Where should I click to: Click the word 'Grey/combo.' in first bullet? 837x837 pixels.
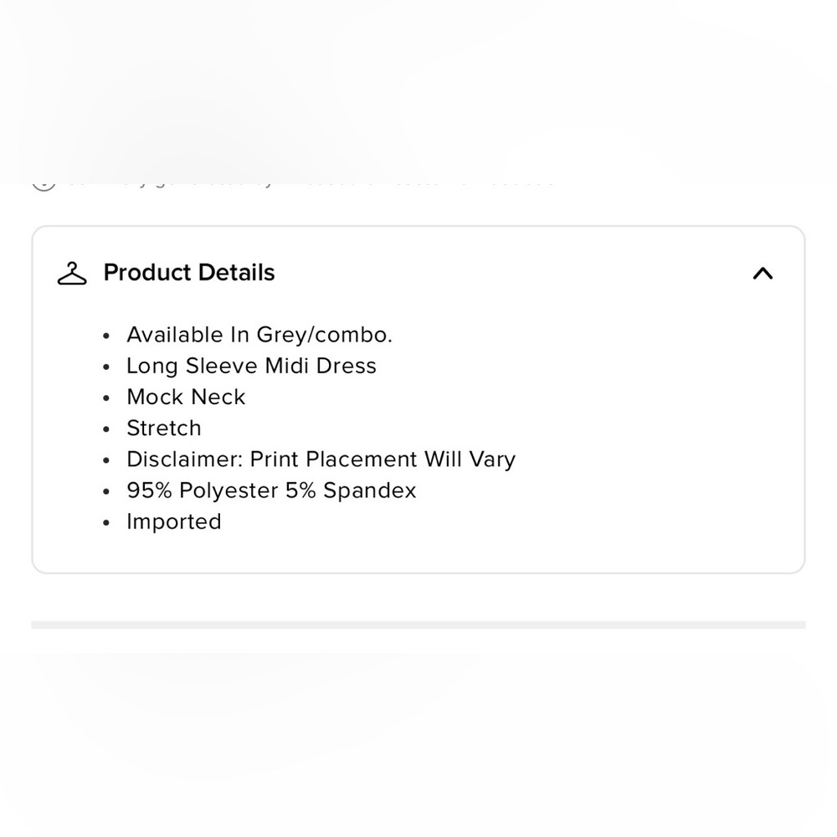point(325,336)
